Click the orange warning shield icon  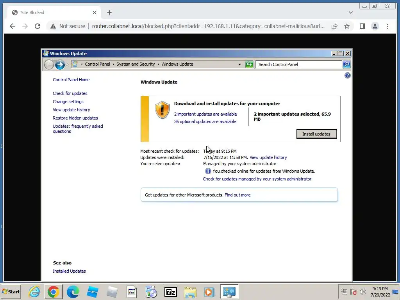coord(162,110)
